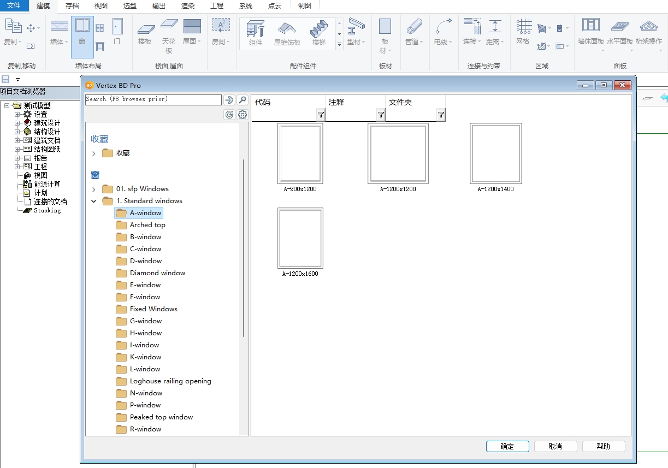
Task: Select the 房间 room tool
Action: coord(221,32)
